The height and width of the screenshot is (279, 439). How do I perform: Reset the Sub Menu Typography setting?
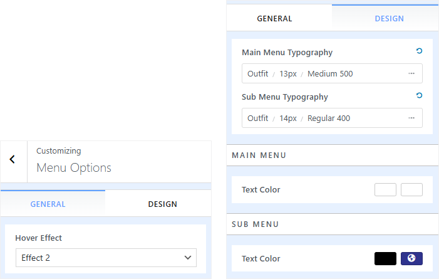[x=419, y=96]
